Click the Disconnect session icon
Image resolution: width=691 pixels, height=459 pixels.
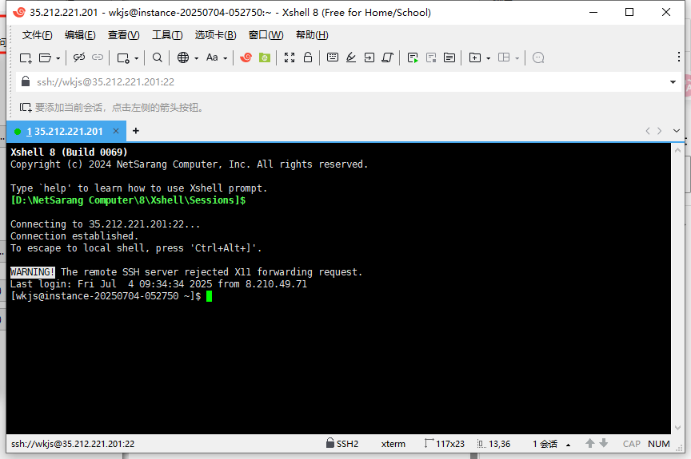pos(79,57)
